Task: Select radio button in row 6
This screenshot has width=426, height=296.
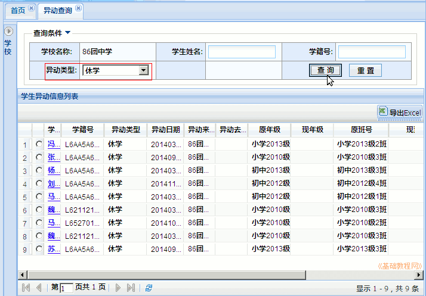Action: click(x=39, y=210)
